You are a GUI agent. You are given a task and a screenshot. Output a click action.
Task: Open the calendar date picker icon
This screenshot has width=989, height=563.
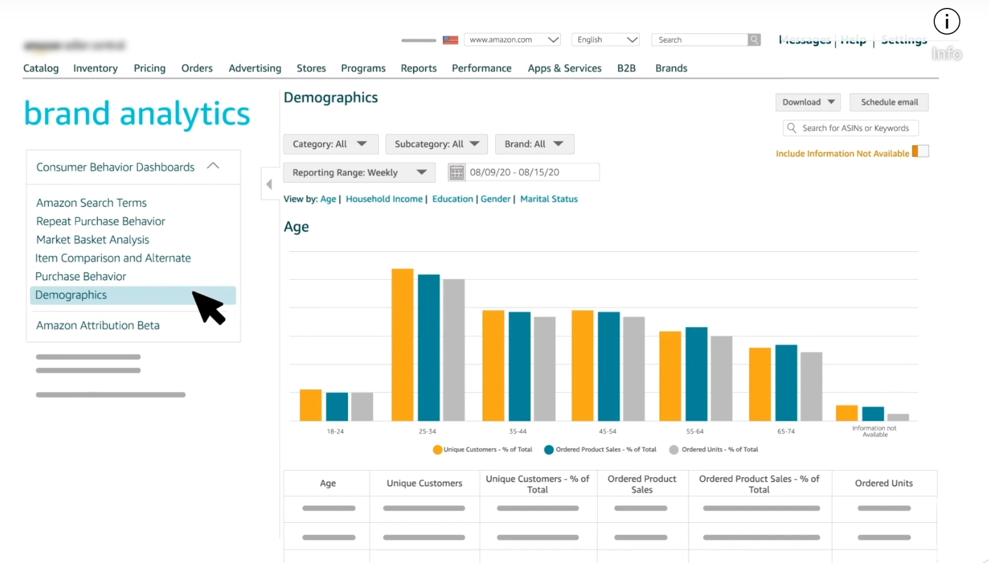pos(457,172)
